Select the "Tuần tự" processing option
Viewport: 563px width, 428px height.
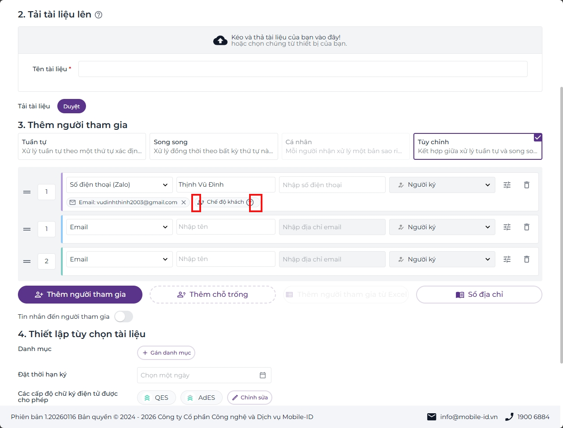click(82, 146)
